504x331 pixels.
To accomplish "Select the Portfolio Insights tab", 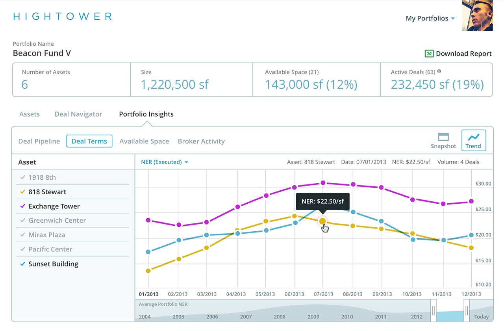I will point(146,114).
